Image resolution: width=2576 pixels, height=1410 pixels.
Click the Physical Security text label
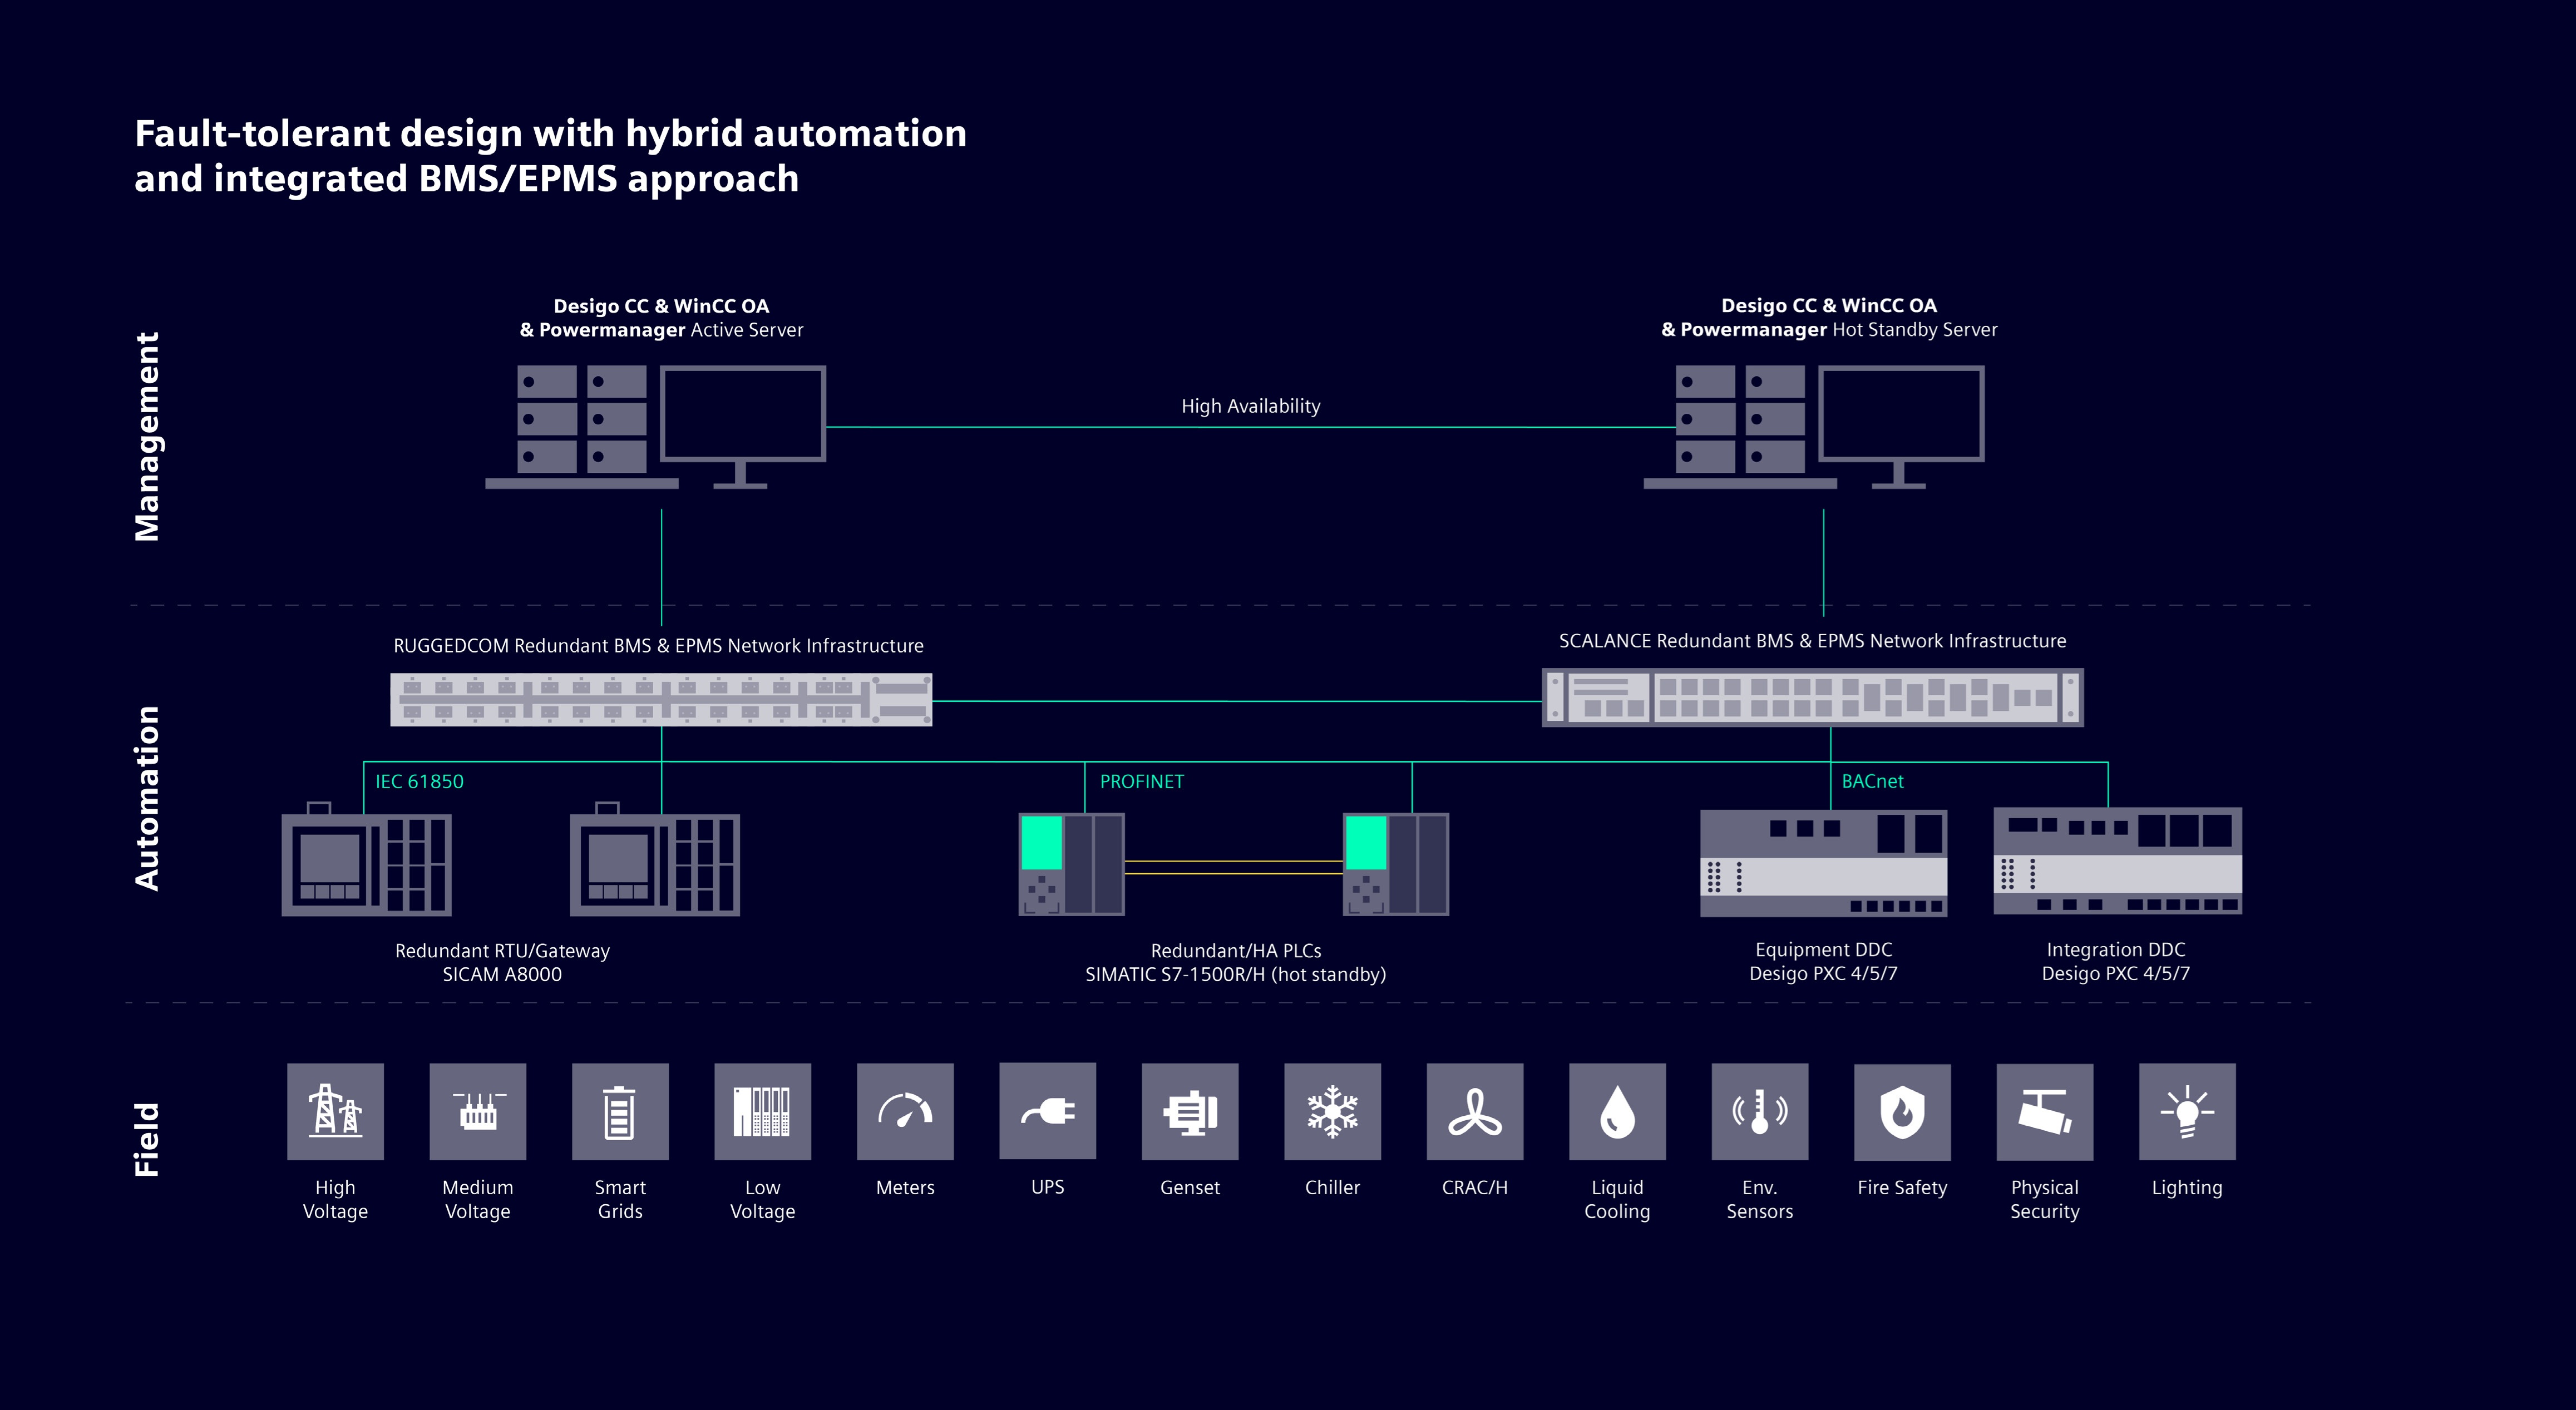point(2045,1199)
